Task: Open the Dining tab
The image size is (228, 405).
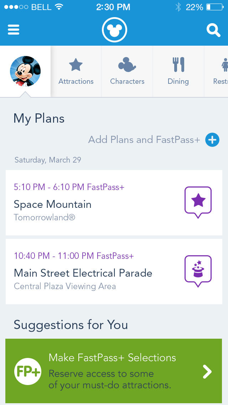Action: 178,72
